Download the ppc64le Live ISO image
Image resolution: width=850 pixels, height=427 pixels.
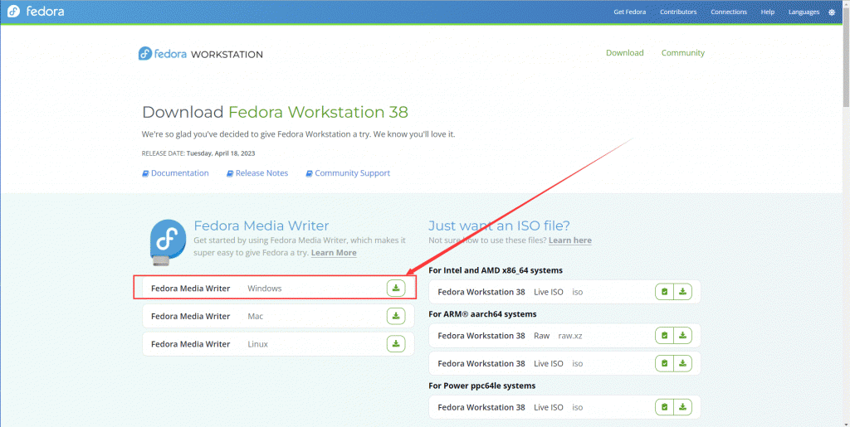pos(682,407)
